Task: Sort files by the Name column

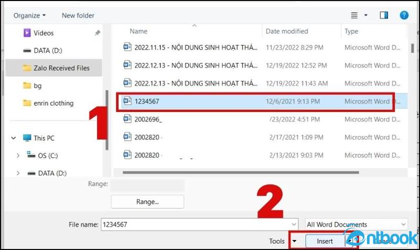Action: [139, 32]
